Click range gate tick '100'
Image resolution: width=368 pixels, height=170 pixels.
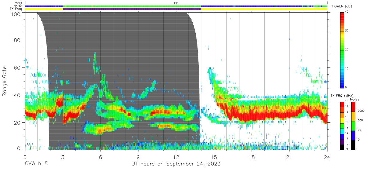[16, 14]
